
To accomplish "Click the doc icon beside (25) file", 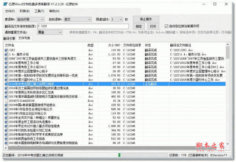I will pos(6,50).
